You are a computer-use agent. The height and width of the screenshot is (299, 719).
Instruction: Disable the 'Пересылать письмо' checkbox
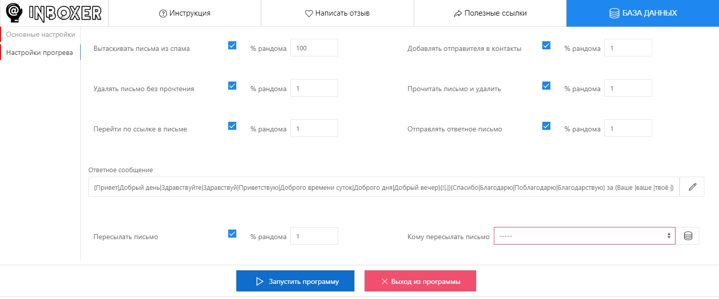(x=232, y=234)
